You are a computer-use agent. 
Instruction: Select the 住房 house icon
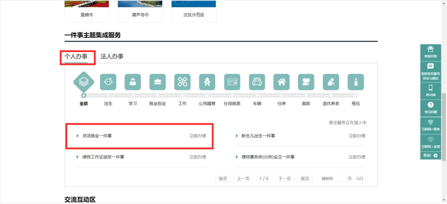[281, 82]
